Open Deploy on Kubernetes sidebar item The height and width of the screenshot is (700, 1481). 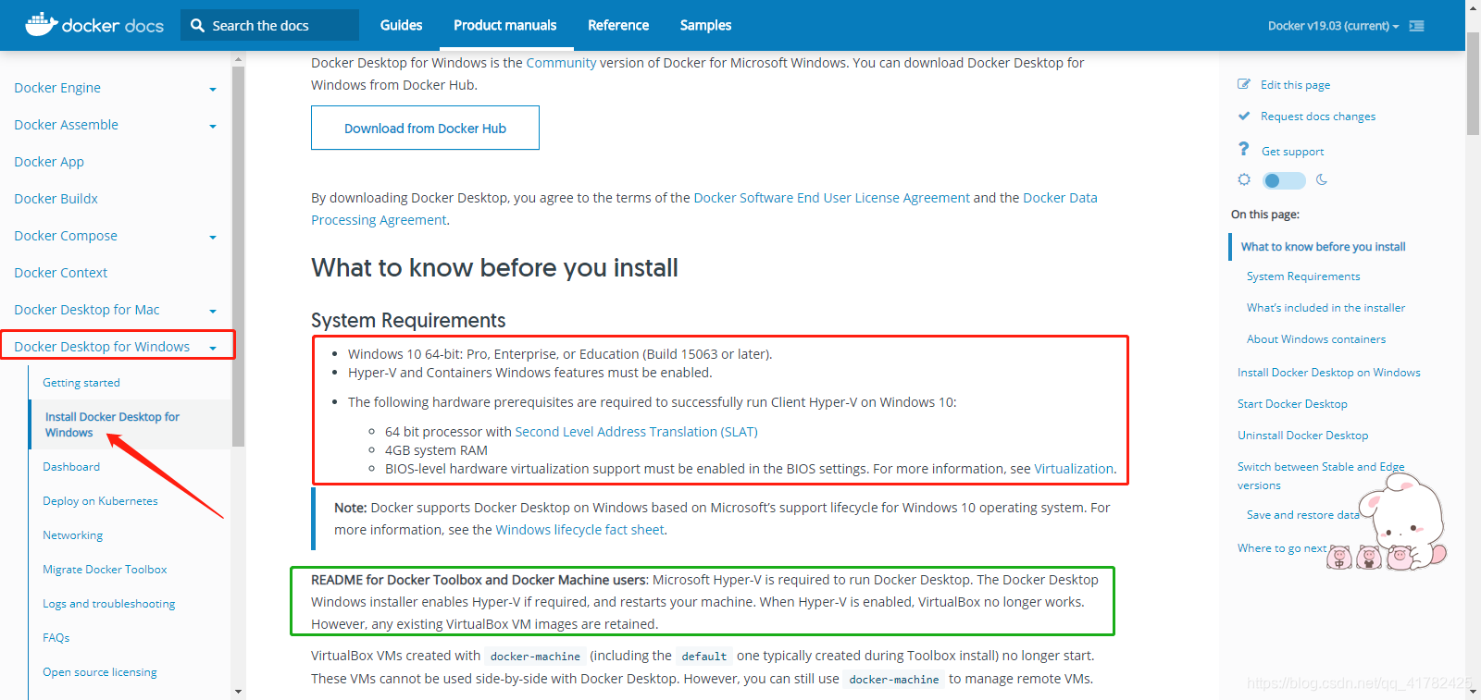100,501
